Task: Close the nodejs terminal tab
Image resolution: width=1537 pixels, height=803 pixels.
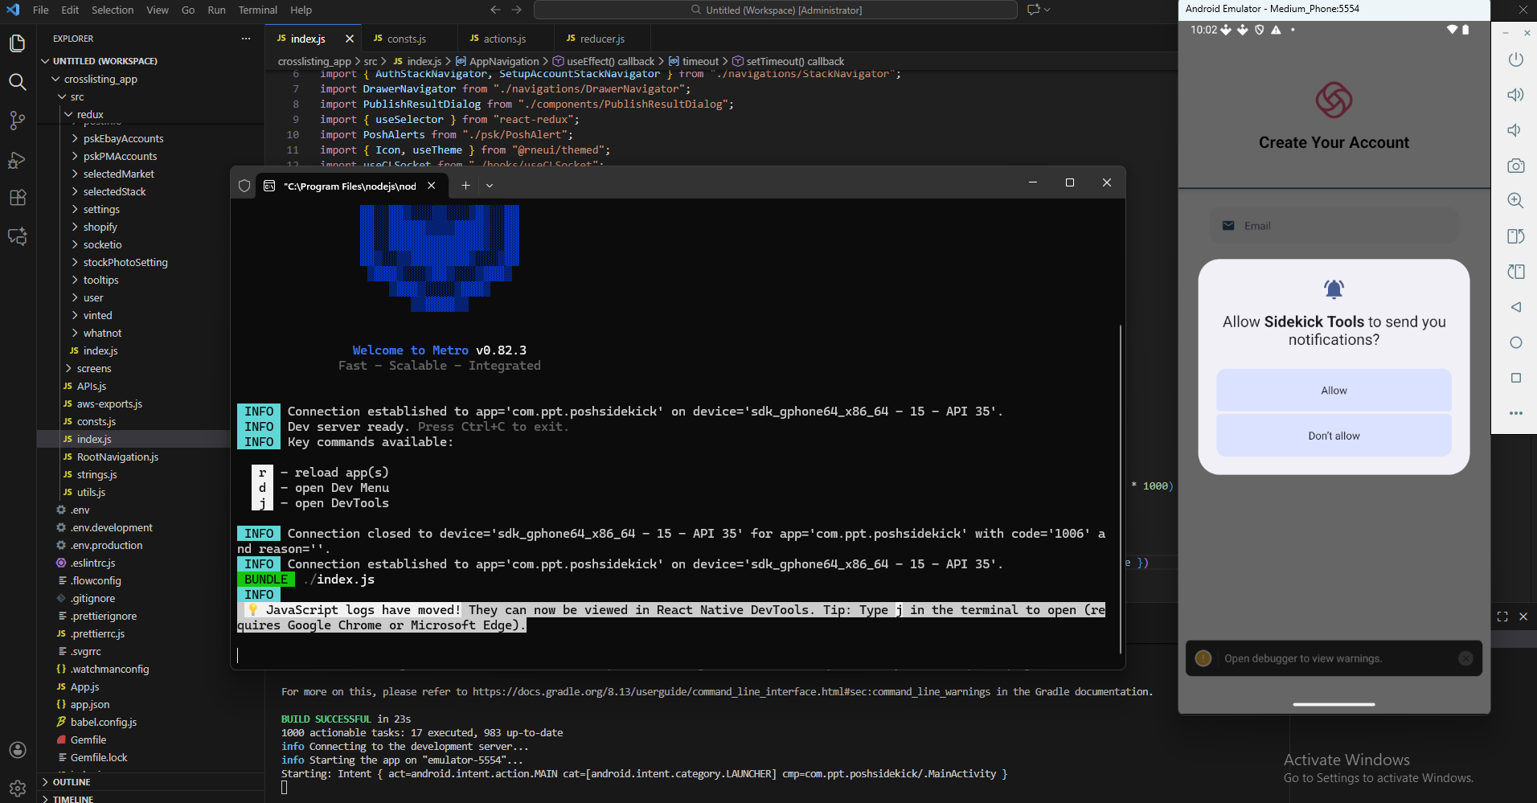Action: coord(432,186)
